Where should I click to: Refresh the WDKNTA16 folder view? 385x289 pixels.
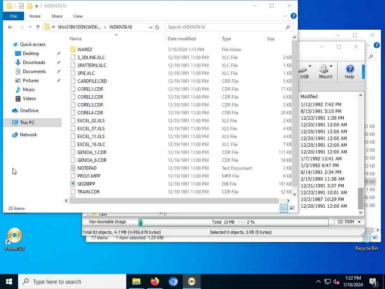pos(157,27)
